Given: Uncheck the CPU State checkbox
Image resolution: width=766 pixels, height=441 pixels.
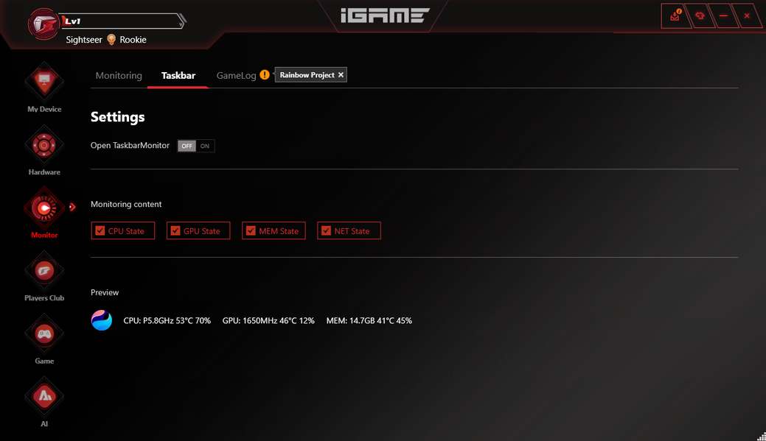Looking at the screenshot, I should [x=100, y=230].
